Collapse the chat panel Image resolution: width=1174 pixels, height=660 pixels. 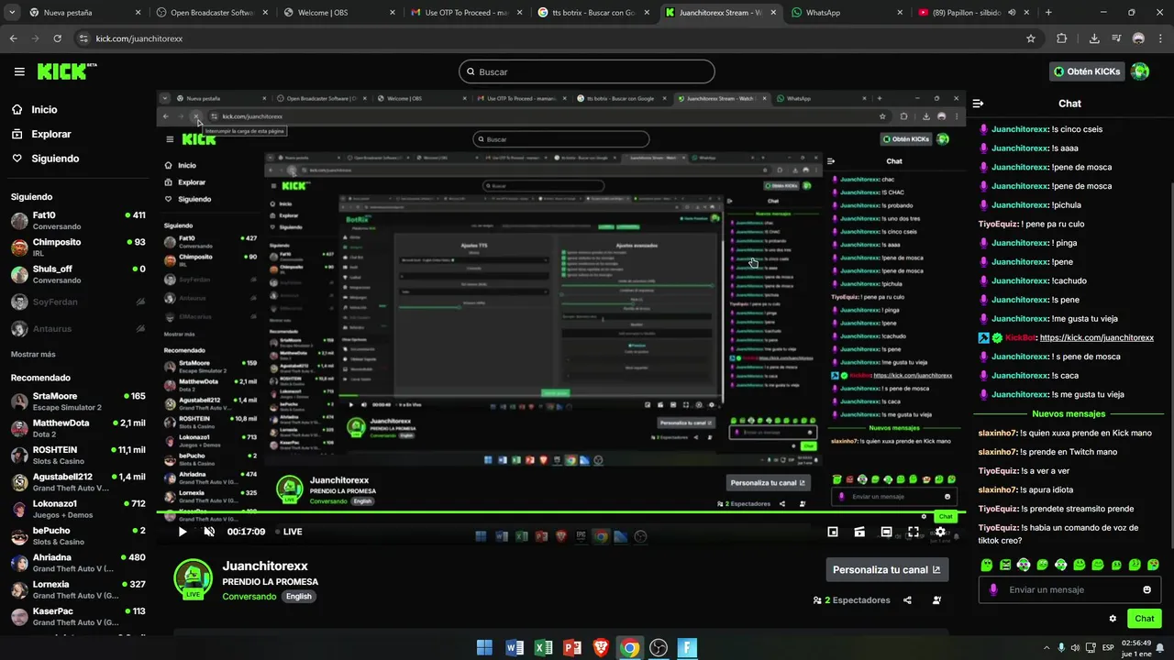[x=978, y=104]
